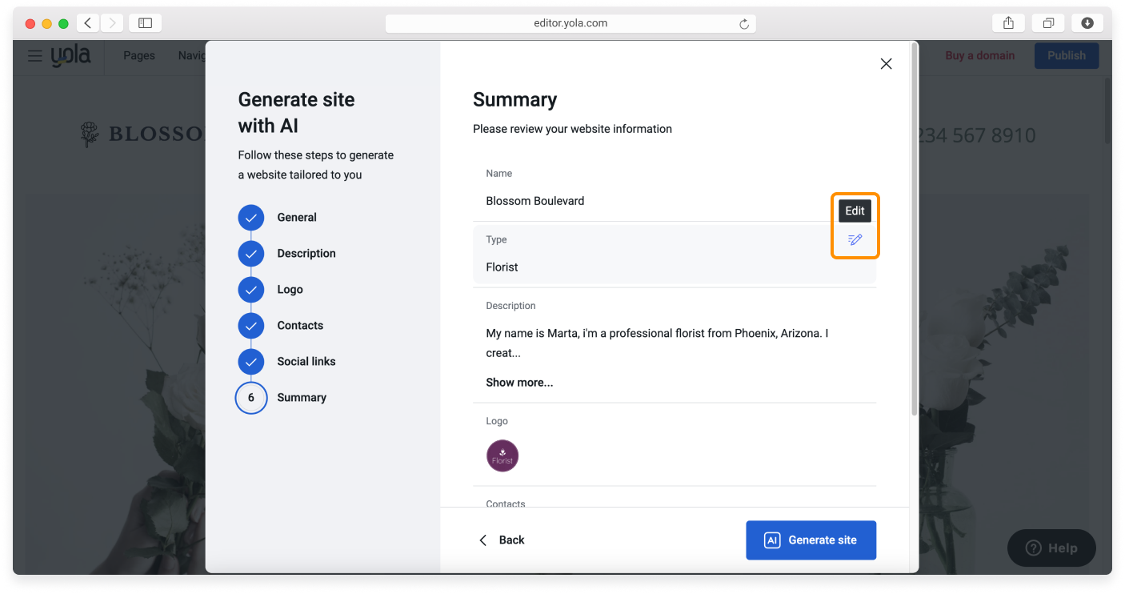Expand description with Show more
1125x594 pixels.
tap(519, 383)
